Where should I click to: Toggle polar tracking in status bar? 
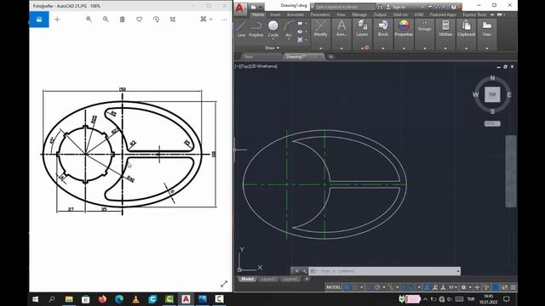[377, 287]
